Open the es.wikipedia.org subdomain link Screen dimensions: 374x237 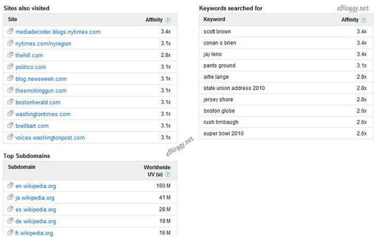tap(36, 210)
